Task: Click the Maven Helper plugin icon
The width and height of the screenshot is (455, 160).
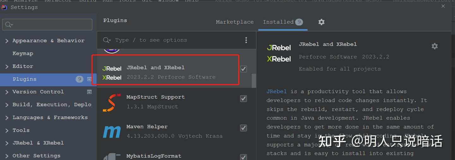Action: (x=112, y=132)
